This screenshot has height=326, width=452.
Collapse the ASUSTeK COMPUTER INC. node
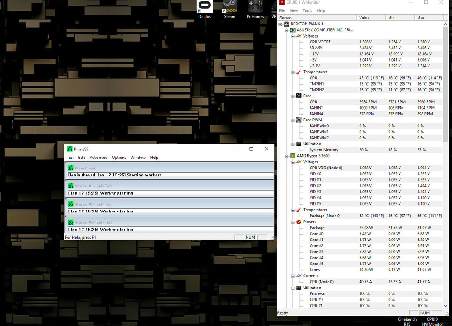point(287,30)
